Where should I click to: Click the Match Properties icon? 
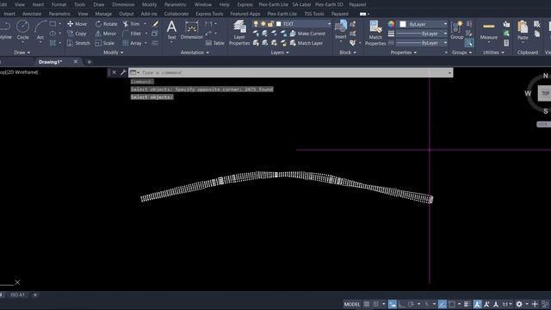coord(375,33)
